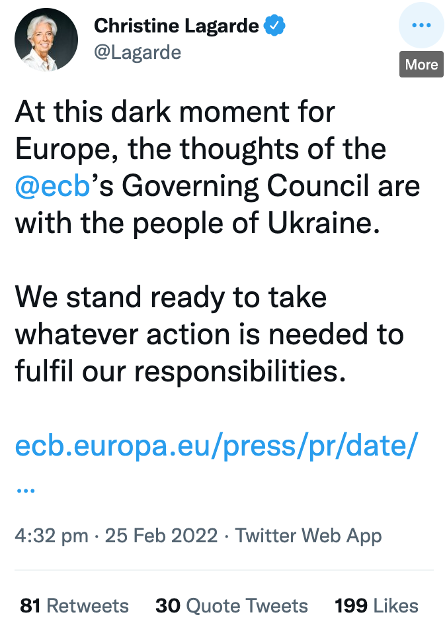Viewport: 447px width, 633px height.
Task: View the 30 Quote Tweets list
Action: pyautogui.click(x=231, y=606)
